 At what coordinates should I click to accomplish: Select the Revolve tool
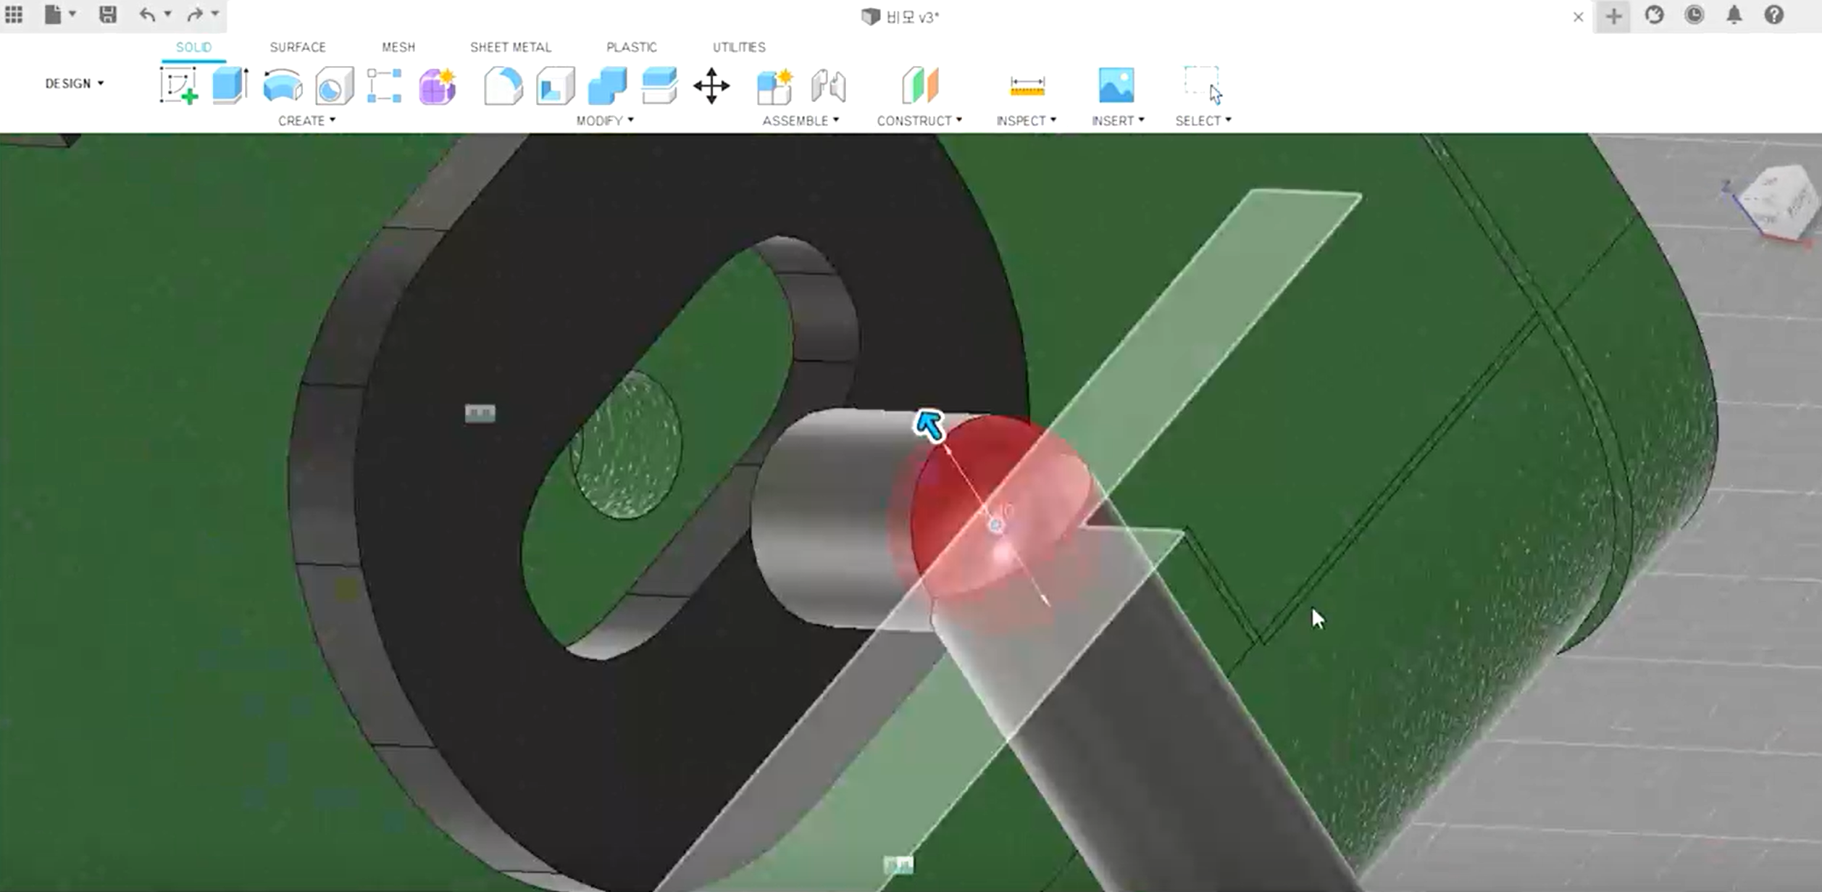(283, 86)
